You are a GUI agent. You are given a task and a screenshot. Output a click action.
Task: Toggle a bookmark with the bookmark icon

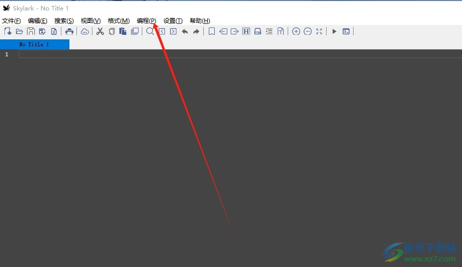point(212,31)
